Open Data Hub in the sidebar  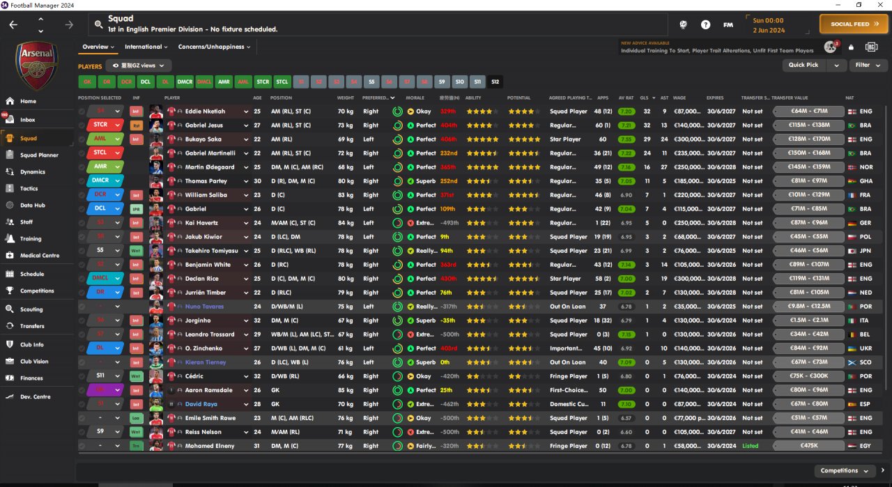click(x=38, y=205)
